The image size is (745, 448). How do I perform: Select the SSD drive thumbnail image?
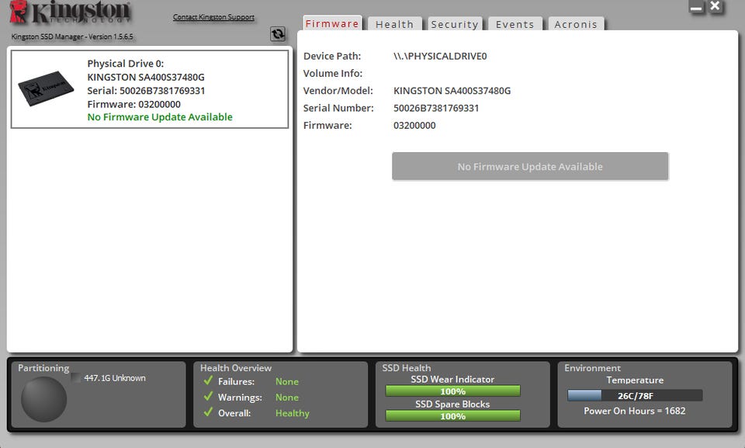tap(46, 89)
